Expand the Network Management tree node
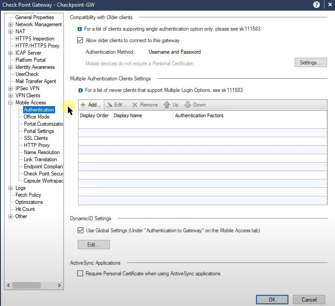The width and height of the screenshot is (335, 306). point(10,24)
